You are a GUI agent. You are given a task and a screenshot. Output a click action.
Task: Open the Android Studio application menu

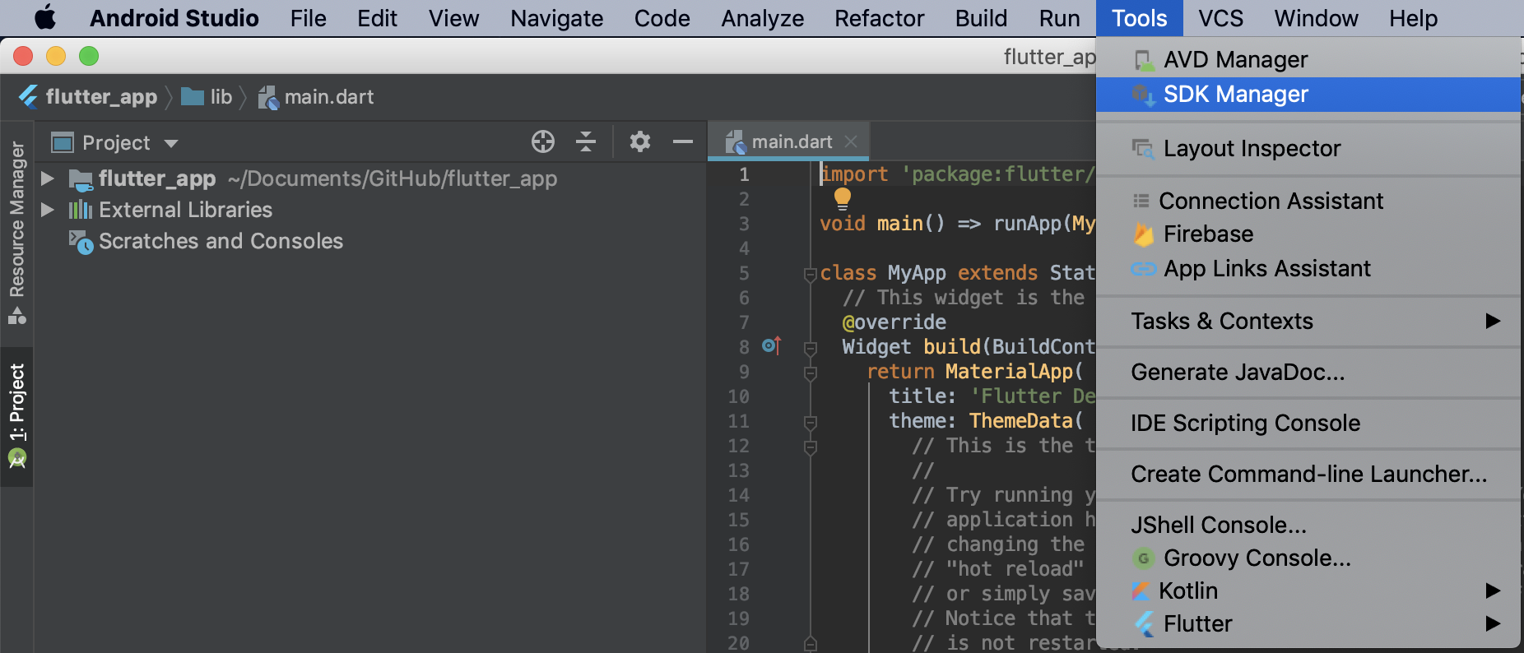pyautogui.click(x=174, y=18)
